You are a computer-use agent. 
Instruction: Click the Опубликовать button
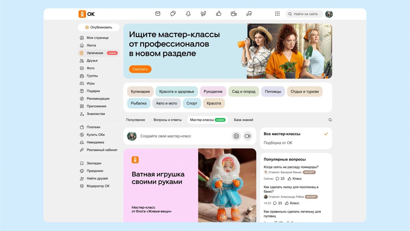[99, 27]
